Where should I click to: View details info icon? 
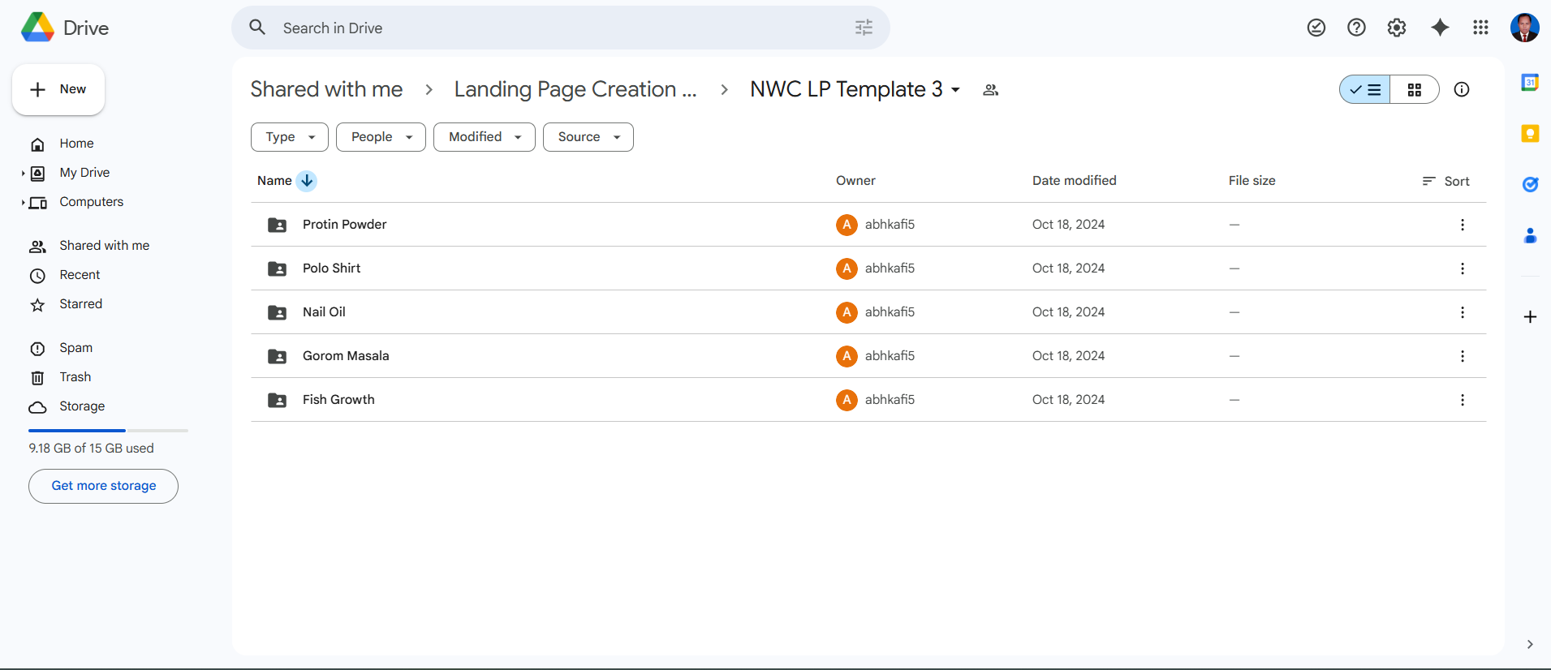(1461, 89)
